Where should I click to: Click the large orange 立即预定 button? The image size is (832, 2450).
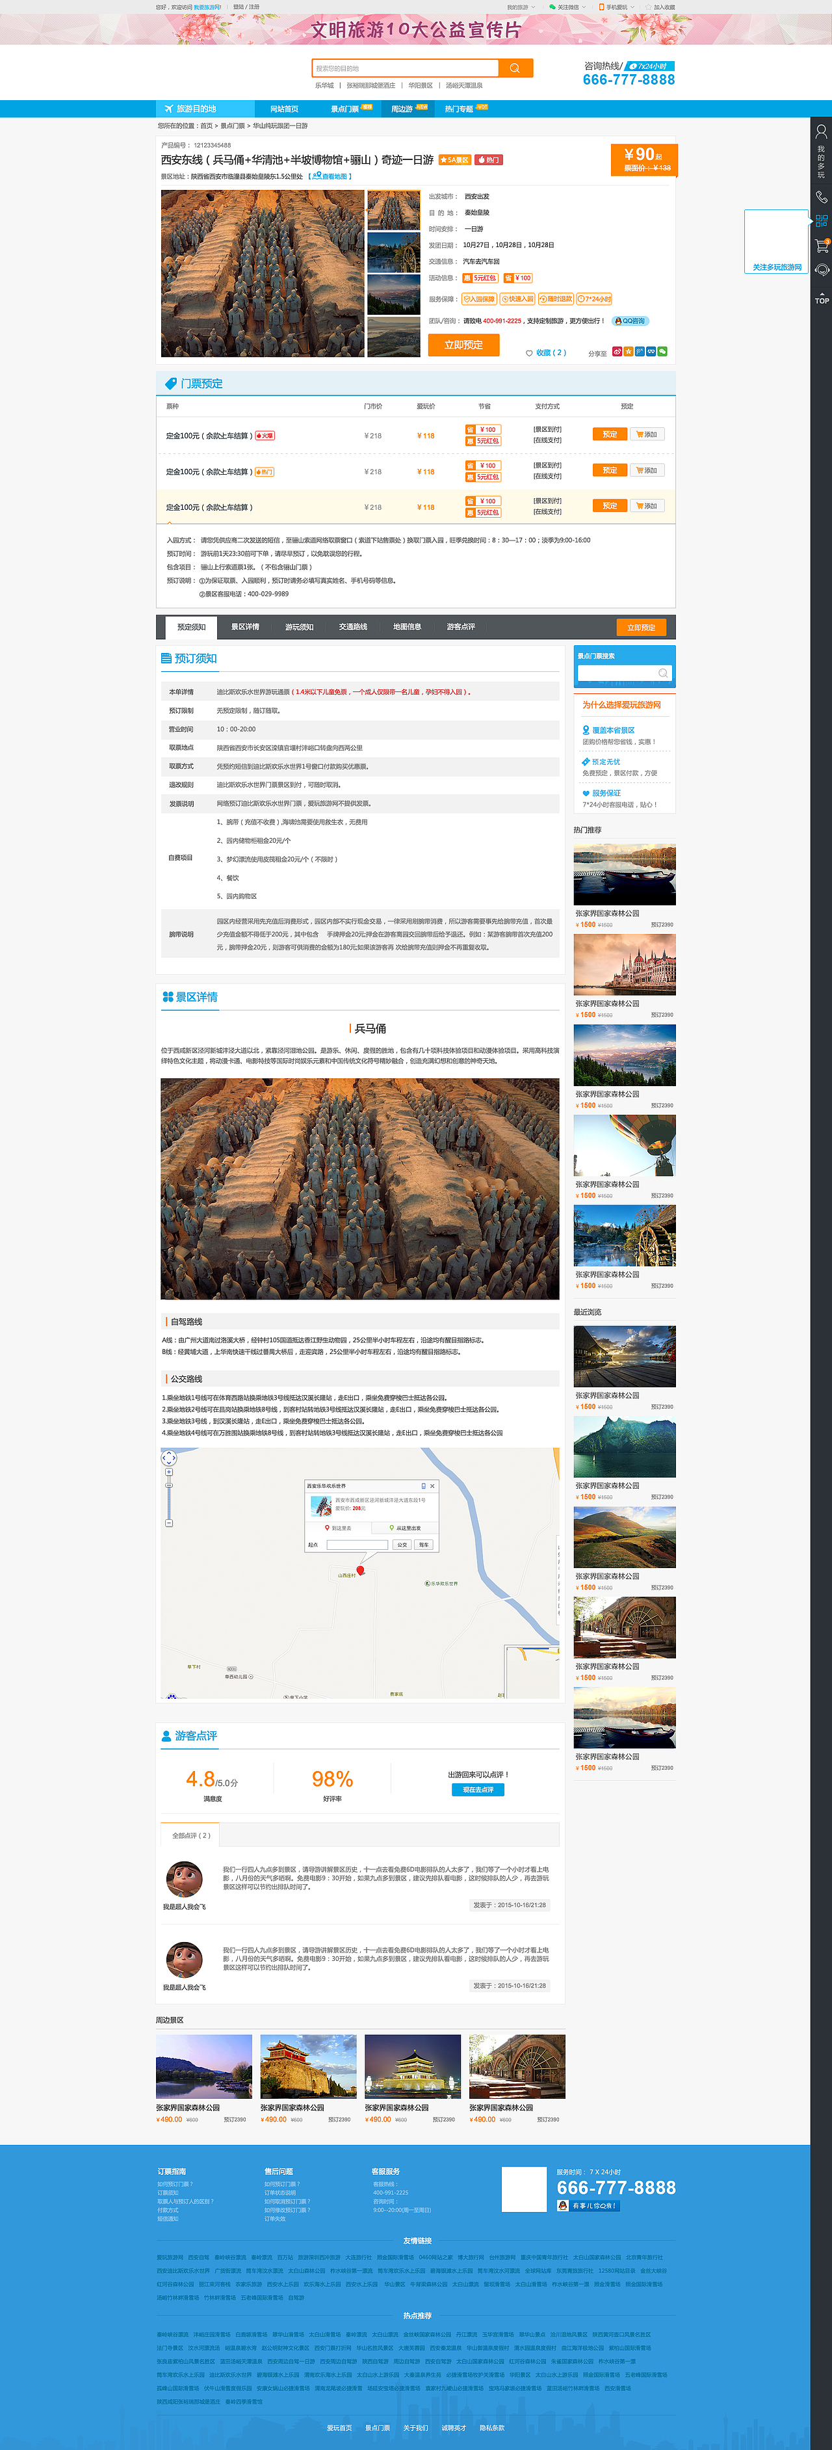[463, 345]
